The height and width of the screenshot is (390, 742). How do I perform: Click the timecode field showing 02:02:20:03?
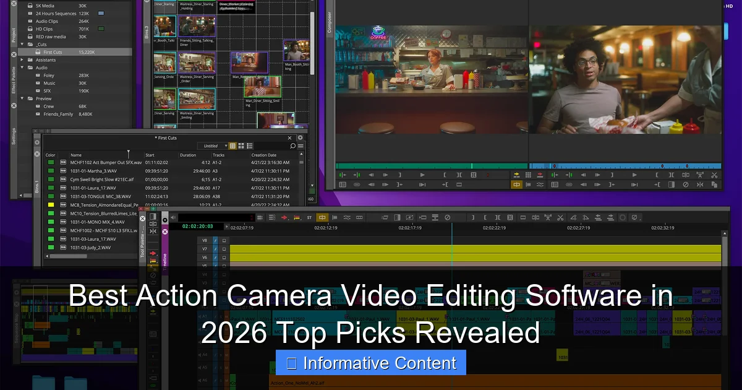coord(198,227)
